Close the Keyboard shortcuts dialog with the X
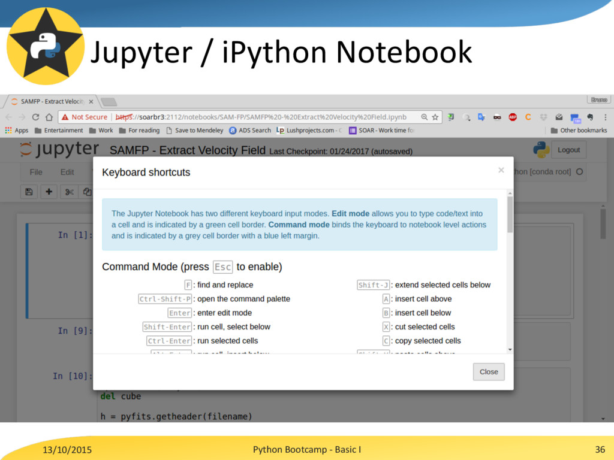This screenshot has width=614, height=460. 501,170
